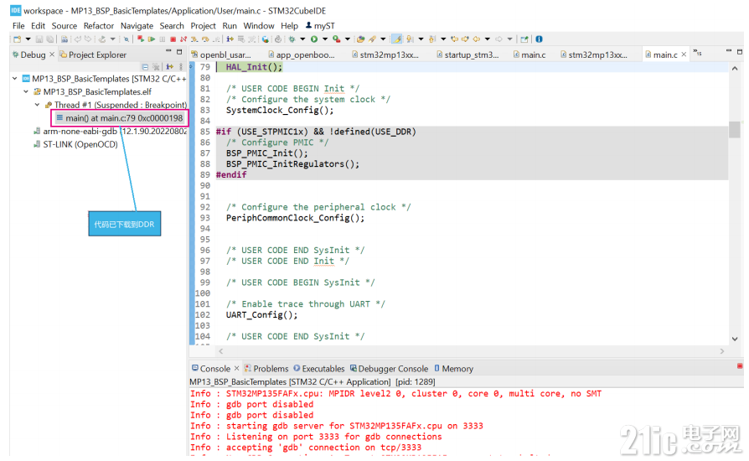Collapse the MP13_BSP_BasicTemplates tree node
The image size is (749, 461).
(15, 78)
